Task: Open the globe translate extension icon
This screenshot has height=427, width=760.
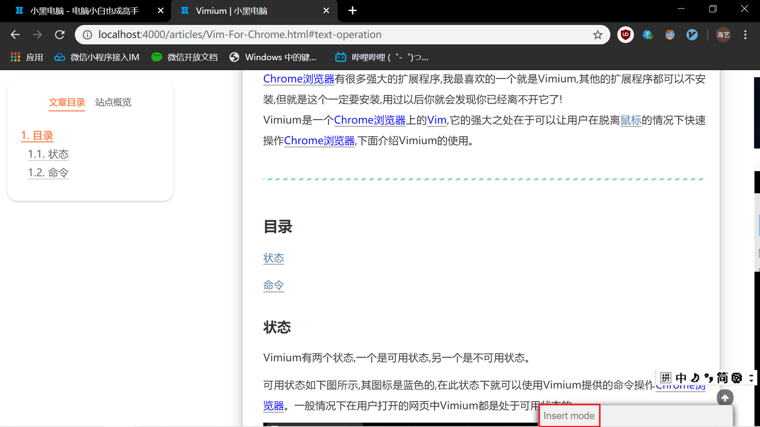Action: click(x=648, y=34)
